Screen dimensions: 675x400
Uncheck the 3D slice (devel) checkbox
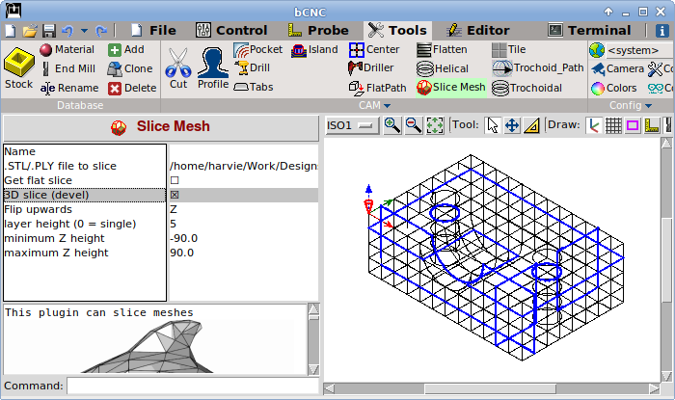[175, 195]
